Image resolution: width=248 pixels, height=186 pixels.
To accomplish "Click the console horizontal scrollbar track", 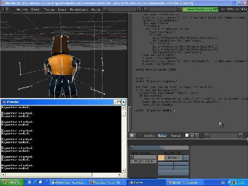I will [106, 175].
